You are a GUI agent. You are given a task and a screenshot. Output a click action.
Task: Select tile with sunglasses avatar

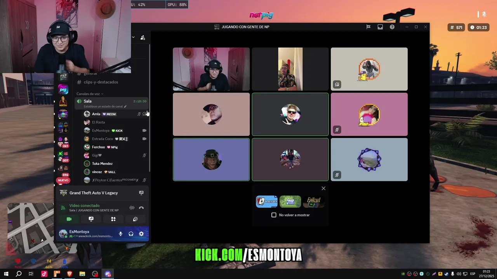[x=290, y=114]
